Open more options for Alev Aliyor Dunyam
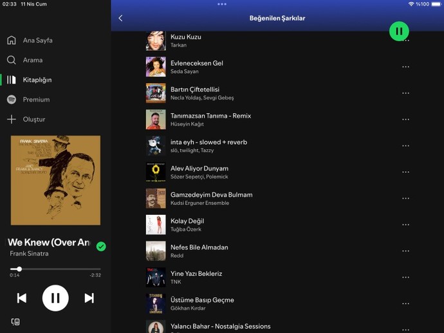 (x=406, y=172)
